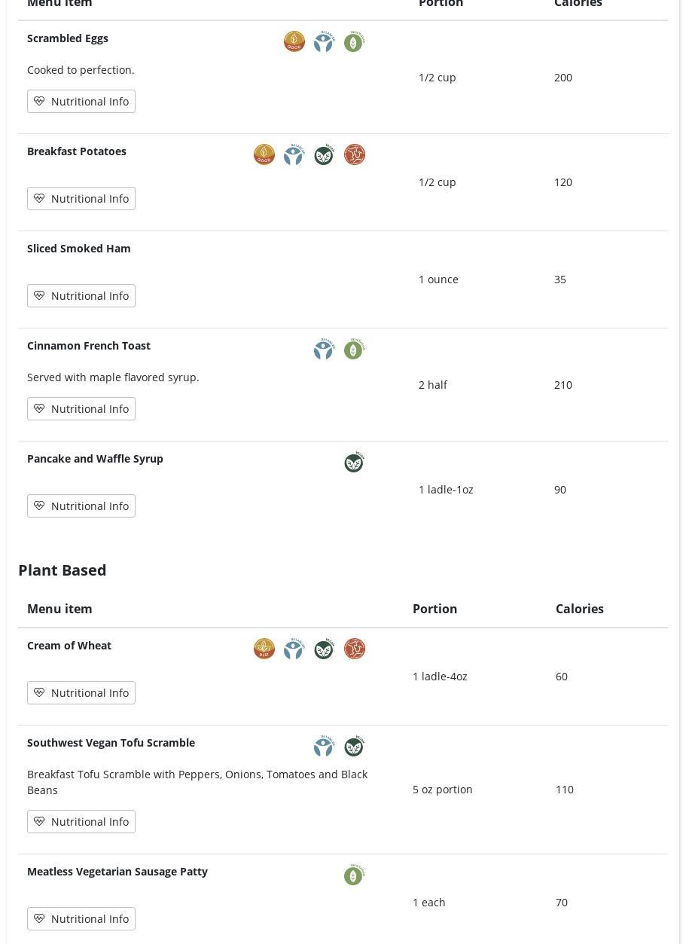Click the Vegan icon on Southwest Vegan Tofu Scramble
This screenshot has width=686, height=944.
pyautogui.click(x=354, y=747)
